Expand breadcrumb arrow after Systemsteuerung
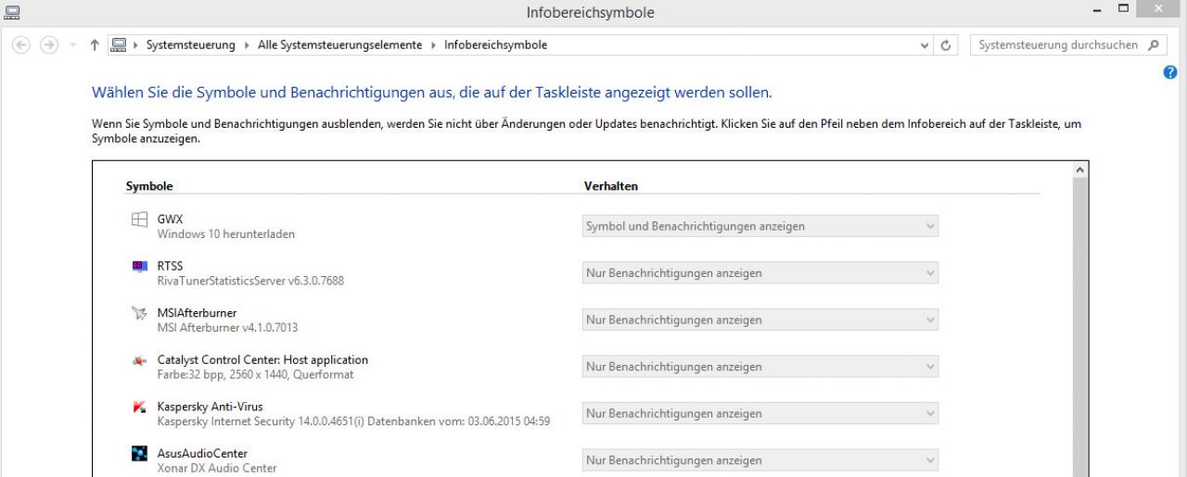Viewport: 1187px width, 477px height. click(x=247, y=44)
